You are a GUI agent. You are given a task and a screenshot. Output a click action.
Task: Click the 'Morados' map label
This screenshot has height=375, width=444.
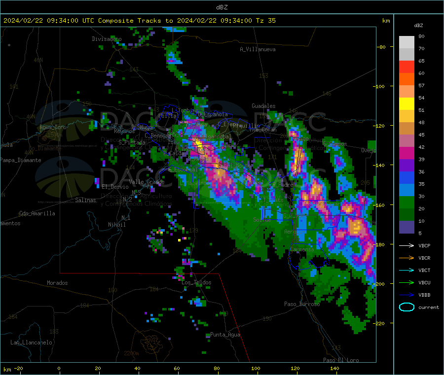[x=57, y=283]
